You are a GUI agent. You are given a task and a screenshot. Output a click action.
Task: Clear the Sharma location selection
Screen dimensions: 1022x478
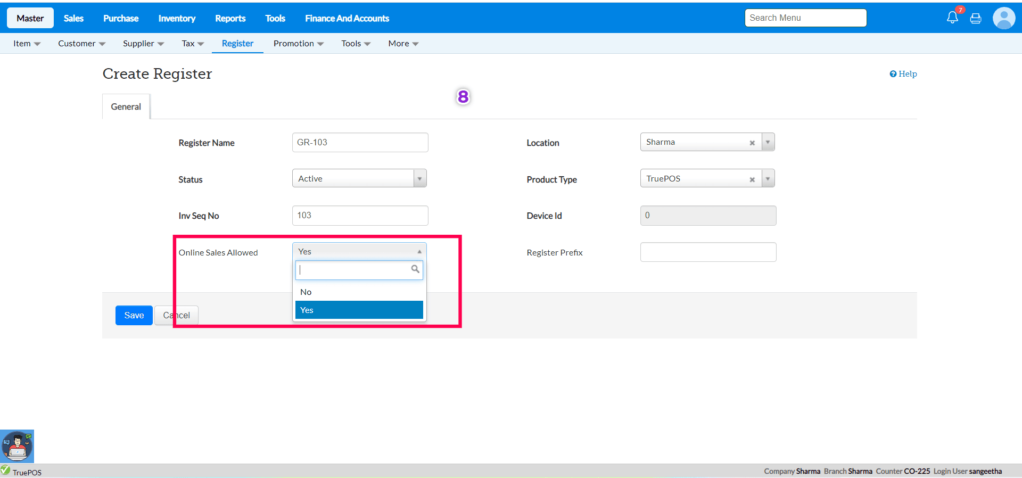tap(752, 143)
